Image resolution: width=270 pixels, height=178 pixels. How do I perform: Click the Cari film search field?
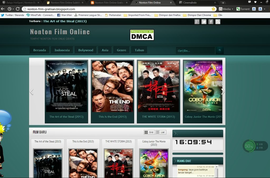(x=195, y=51)
